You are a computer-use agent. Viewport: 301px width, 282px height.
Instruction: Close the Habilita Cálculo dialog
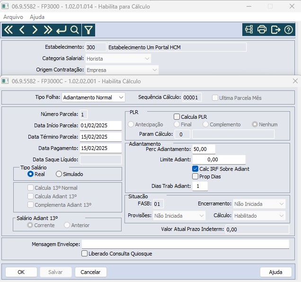click(295, 81)
